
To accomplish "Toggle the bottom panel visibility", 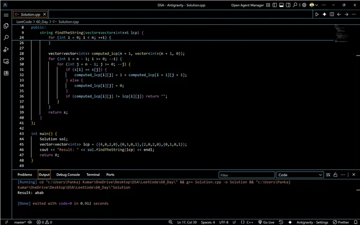I will point(281,5).
